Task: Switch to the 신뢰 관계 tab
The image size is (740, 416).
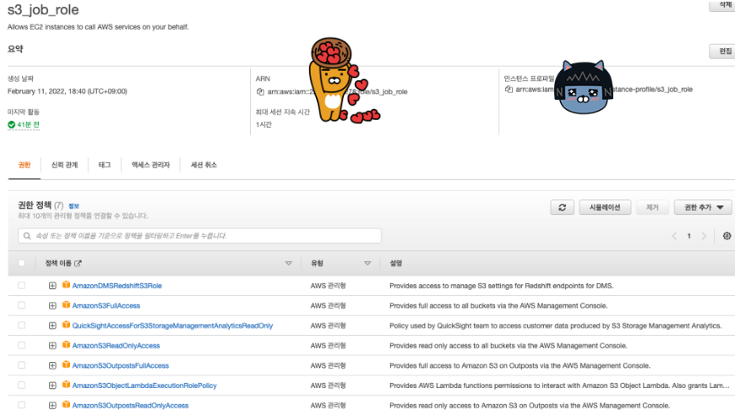Action: pos(64,165)
